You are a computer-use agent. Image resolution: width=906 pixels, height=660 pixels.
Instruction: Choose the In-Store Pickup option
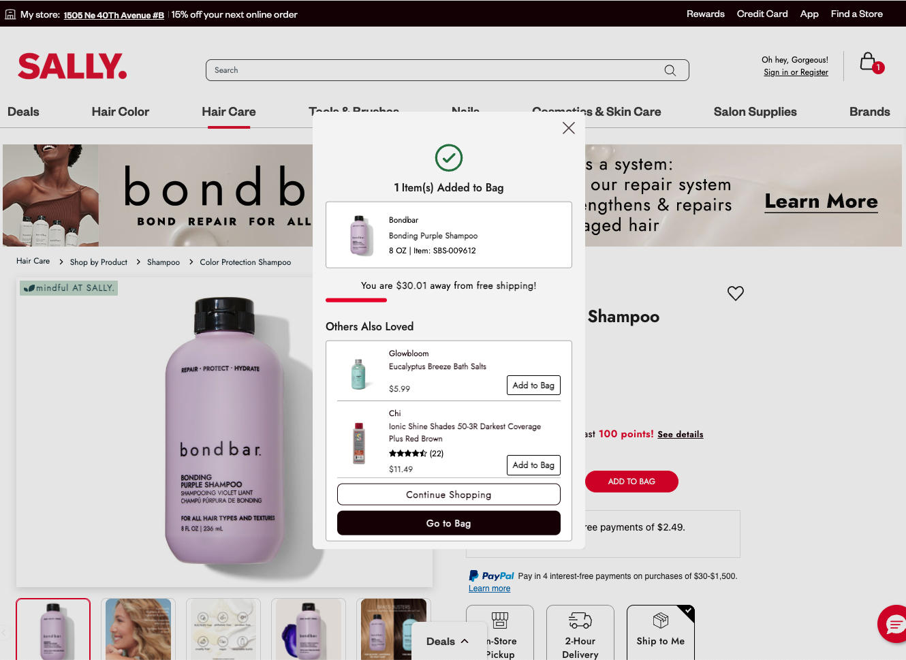click(x=500, y=633)
